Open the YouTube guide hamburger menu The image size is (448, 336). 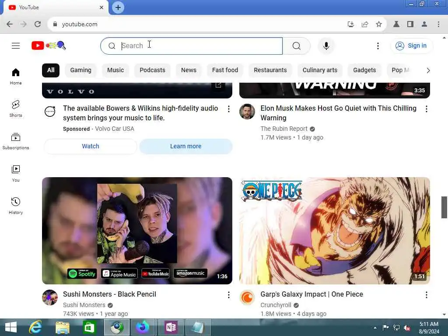pos(16,45)
